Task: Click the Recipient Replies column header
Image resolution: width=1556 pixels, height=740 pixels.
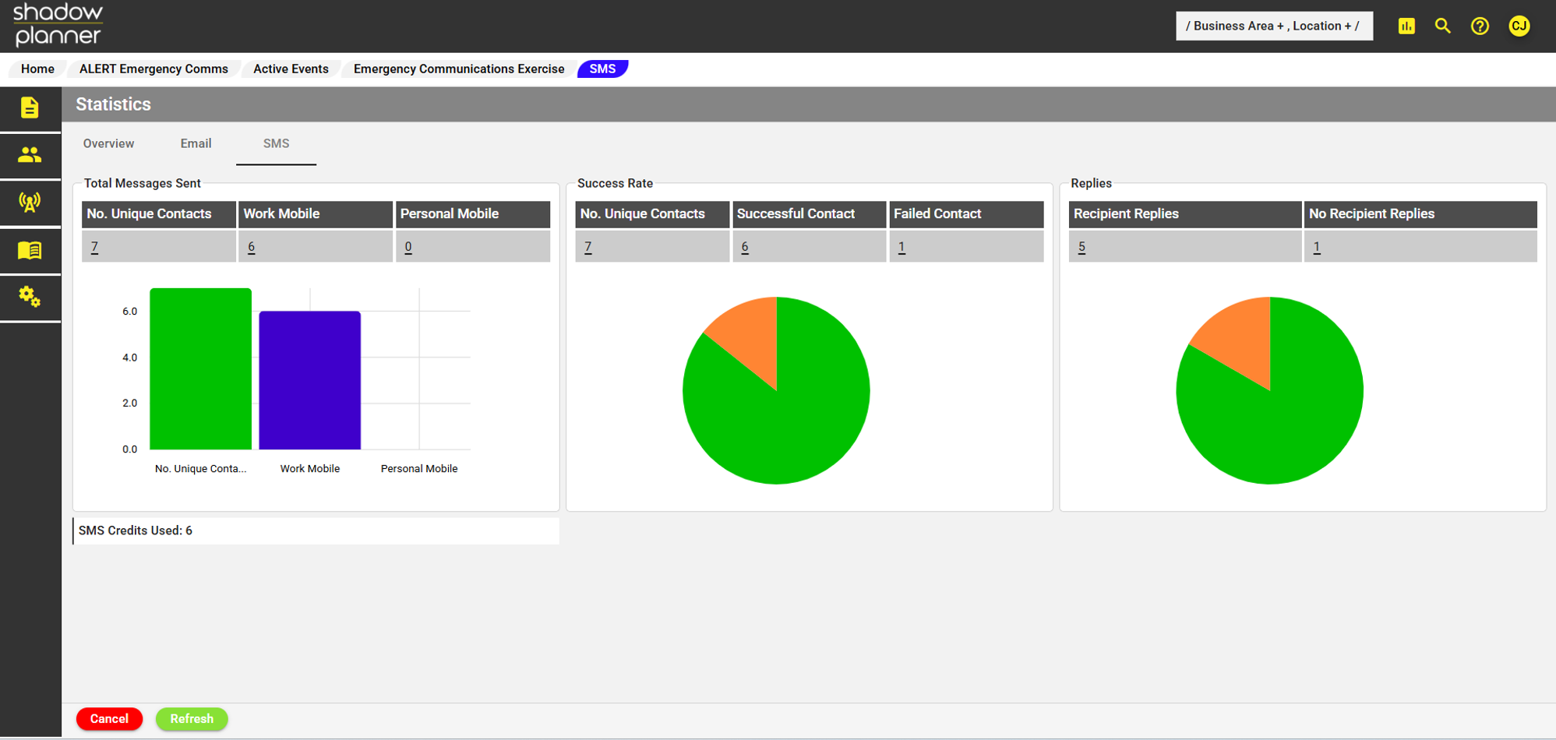Action: tap(1184, 214)
